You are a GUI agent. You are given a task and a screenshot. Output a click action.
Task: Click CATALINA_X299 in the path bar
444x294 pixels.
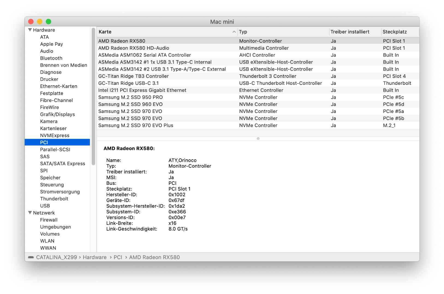[x=56, y=257]
